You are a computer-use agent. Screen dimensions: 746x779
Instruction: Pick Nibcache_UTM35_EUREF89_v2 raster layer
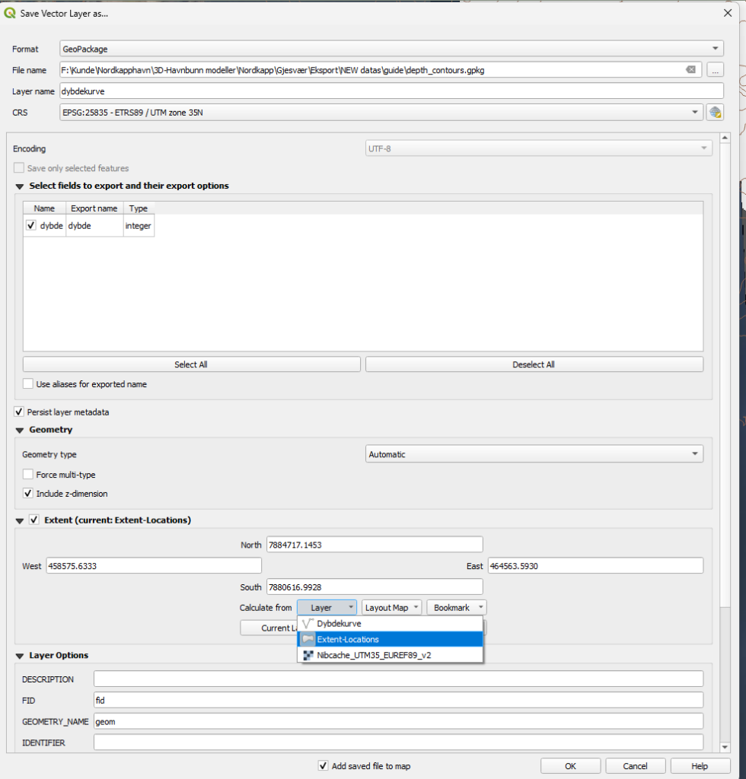pyautogui.click(x=373, y=654)
